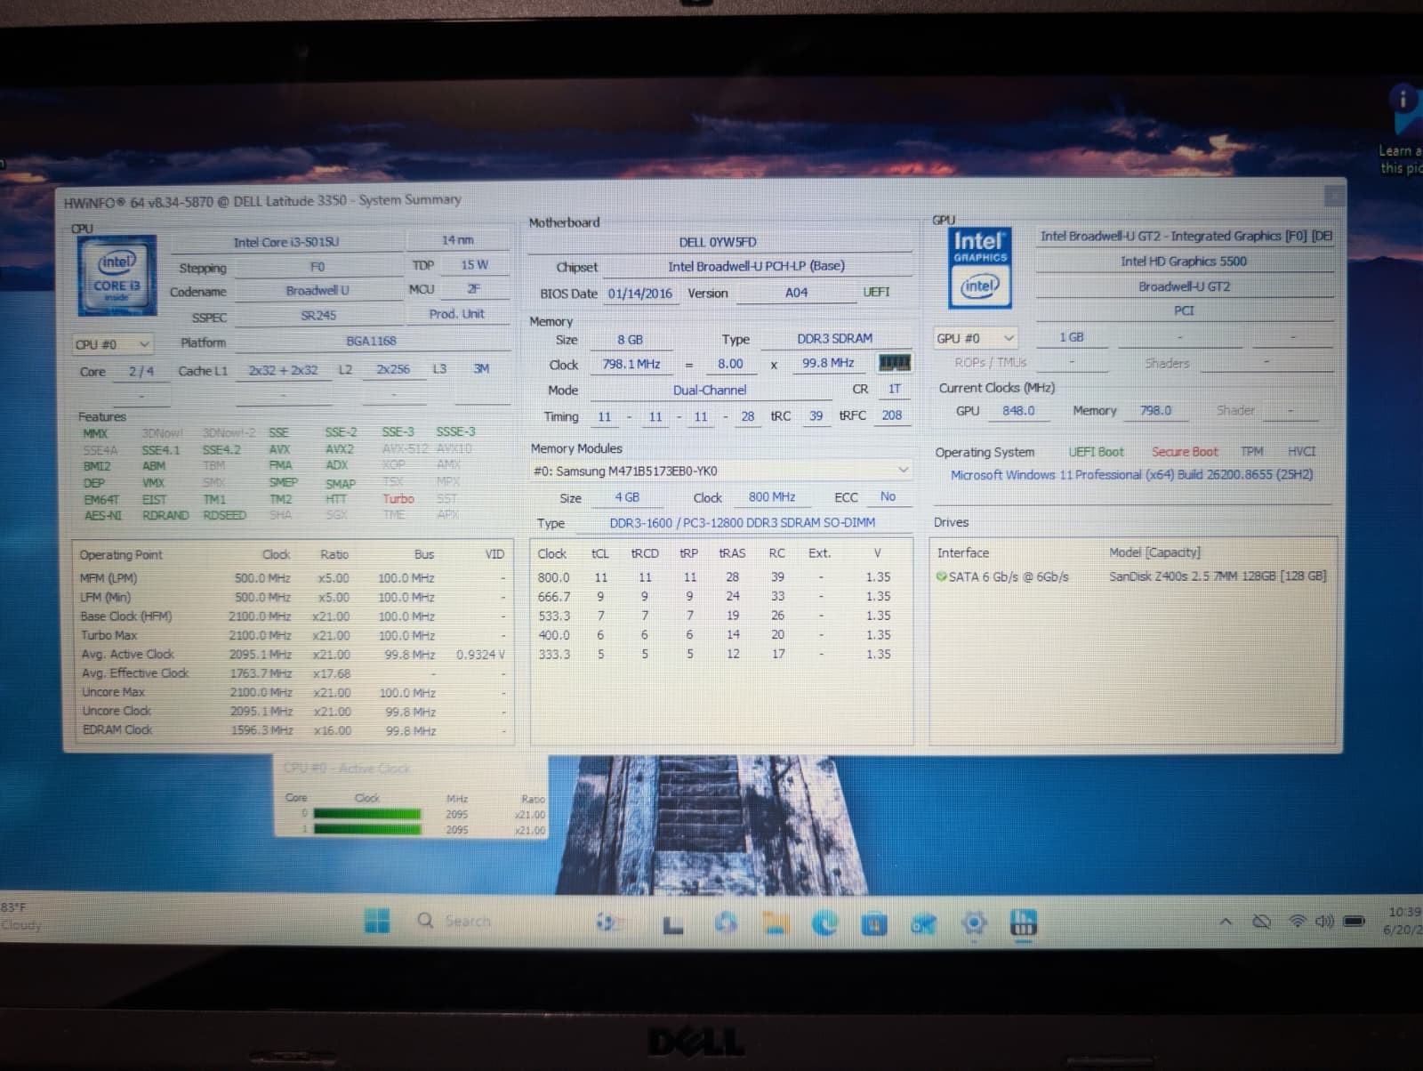Click CPU name Intel Core i3-5015U
Viewport: 1423px width, 1071px height.
coord(285,242)
